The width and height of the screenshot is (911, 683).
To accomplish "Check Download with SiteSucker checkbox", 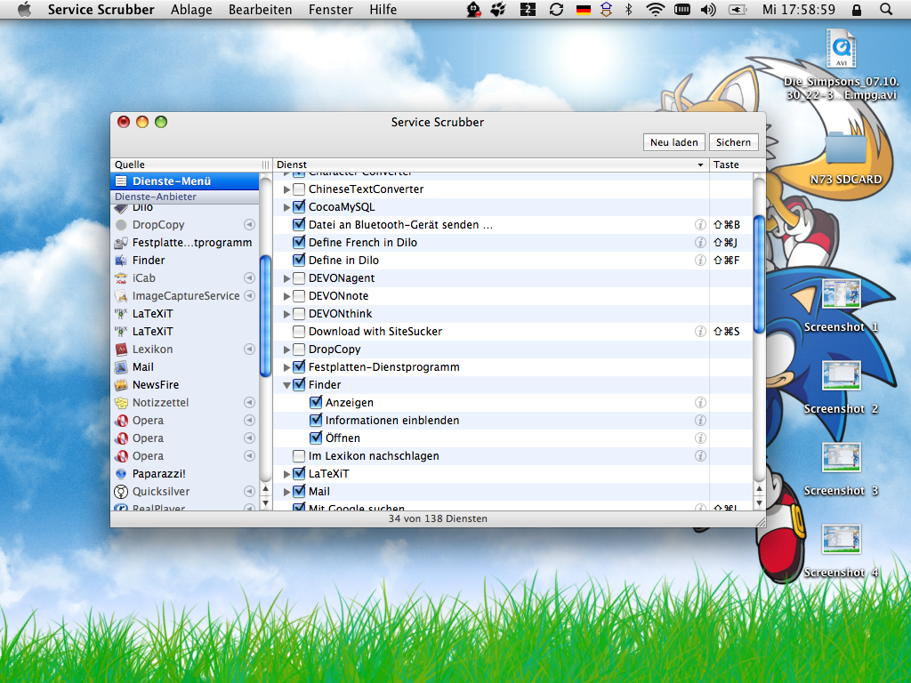I will click(x=299, y=332).
